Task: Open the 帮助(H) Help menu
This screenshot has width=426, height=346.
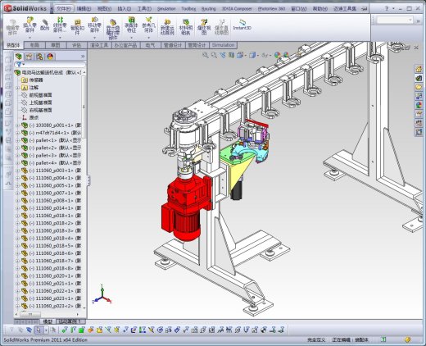Action: coord(319,9)
